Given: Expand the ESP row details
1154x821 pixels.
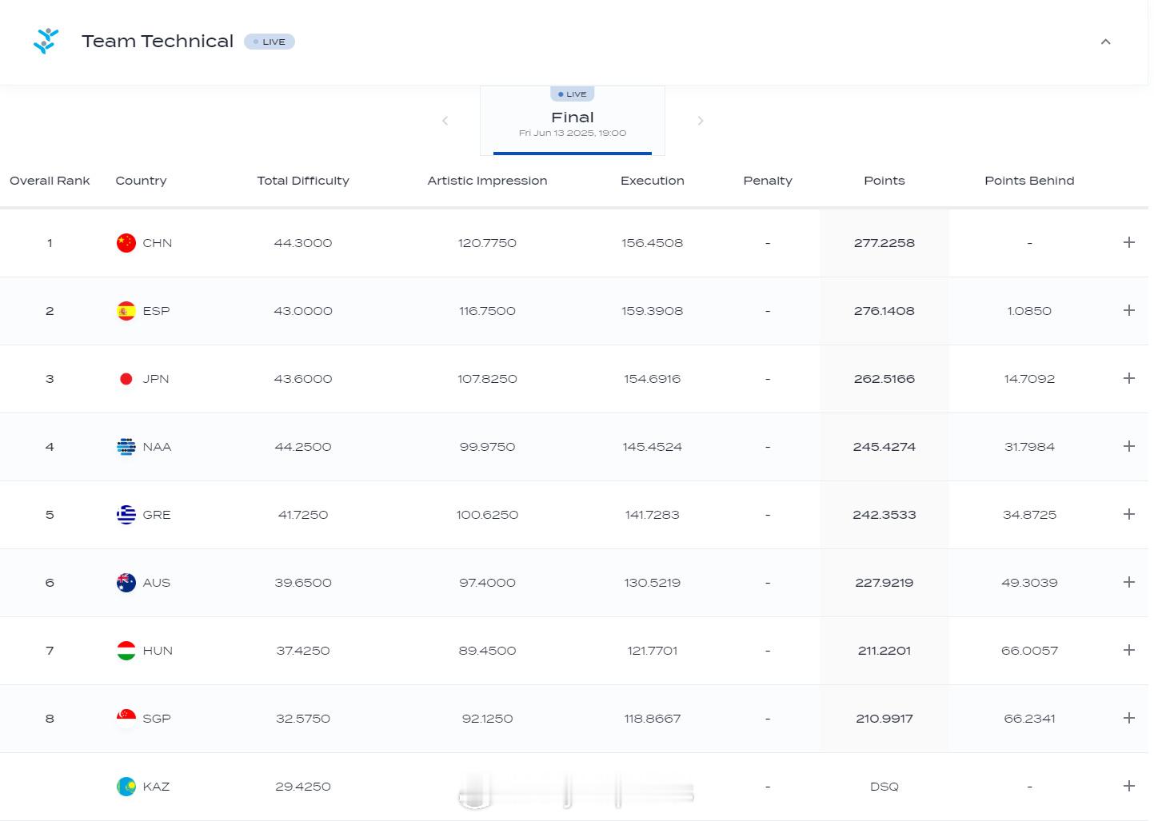Looking at the screenshot, I should coord(1129,310).
